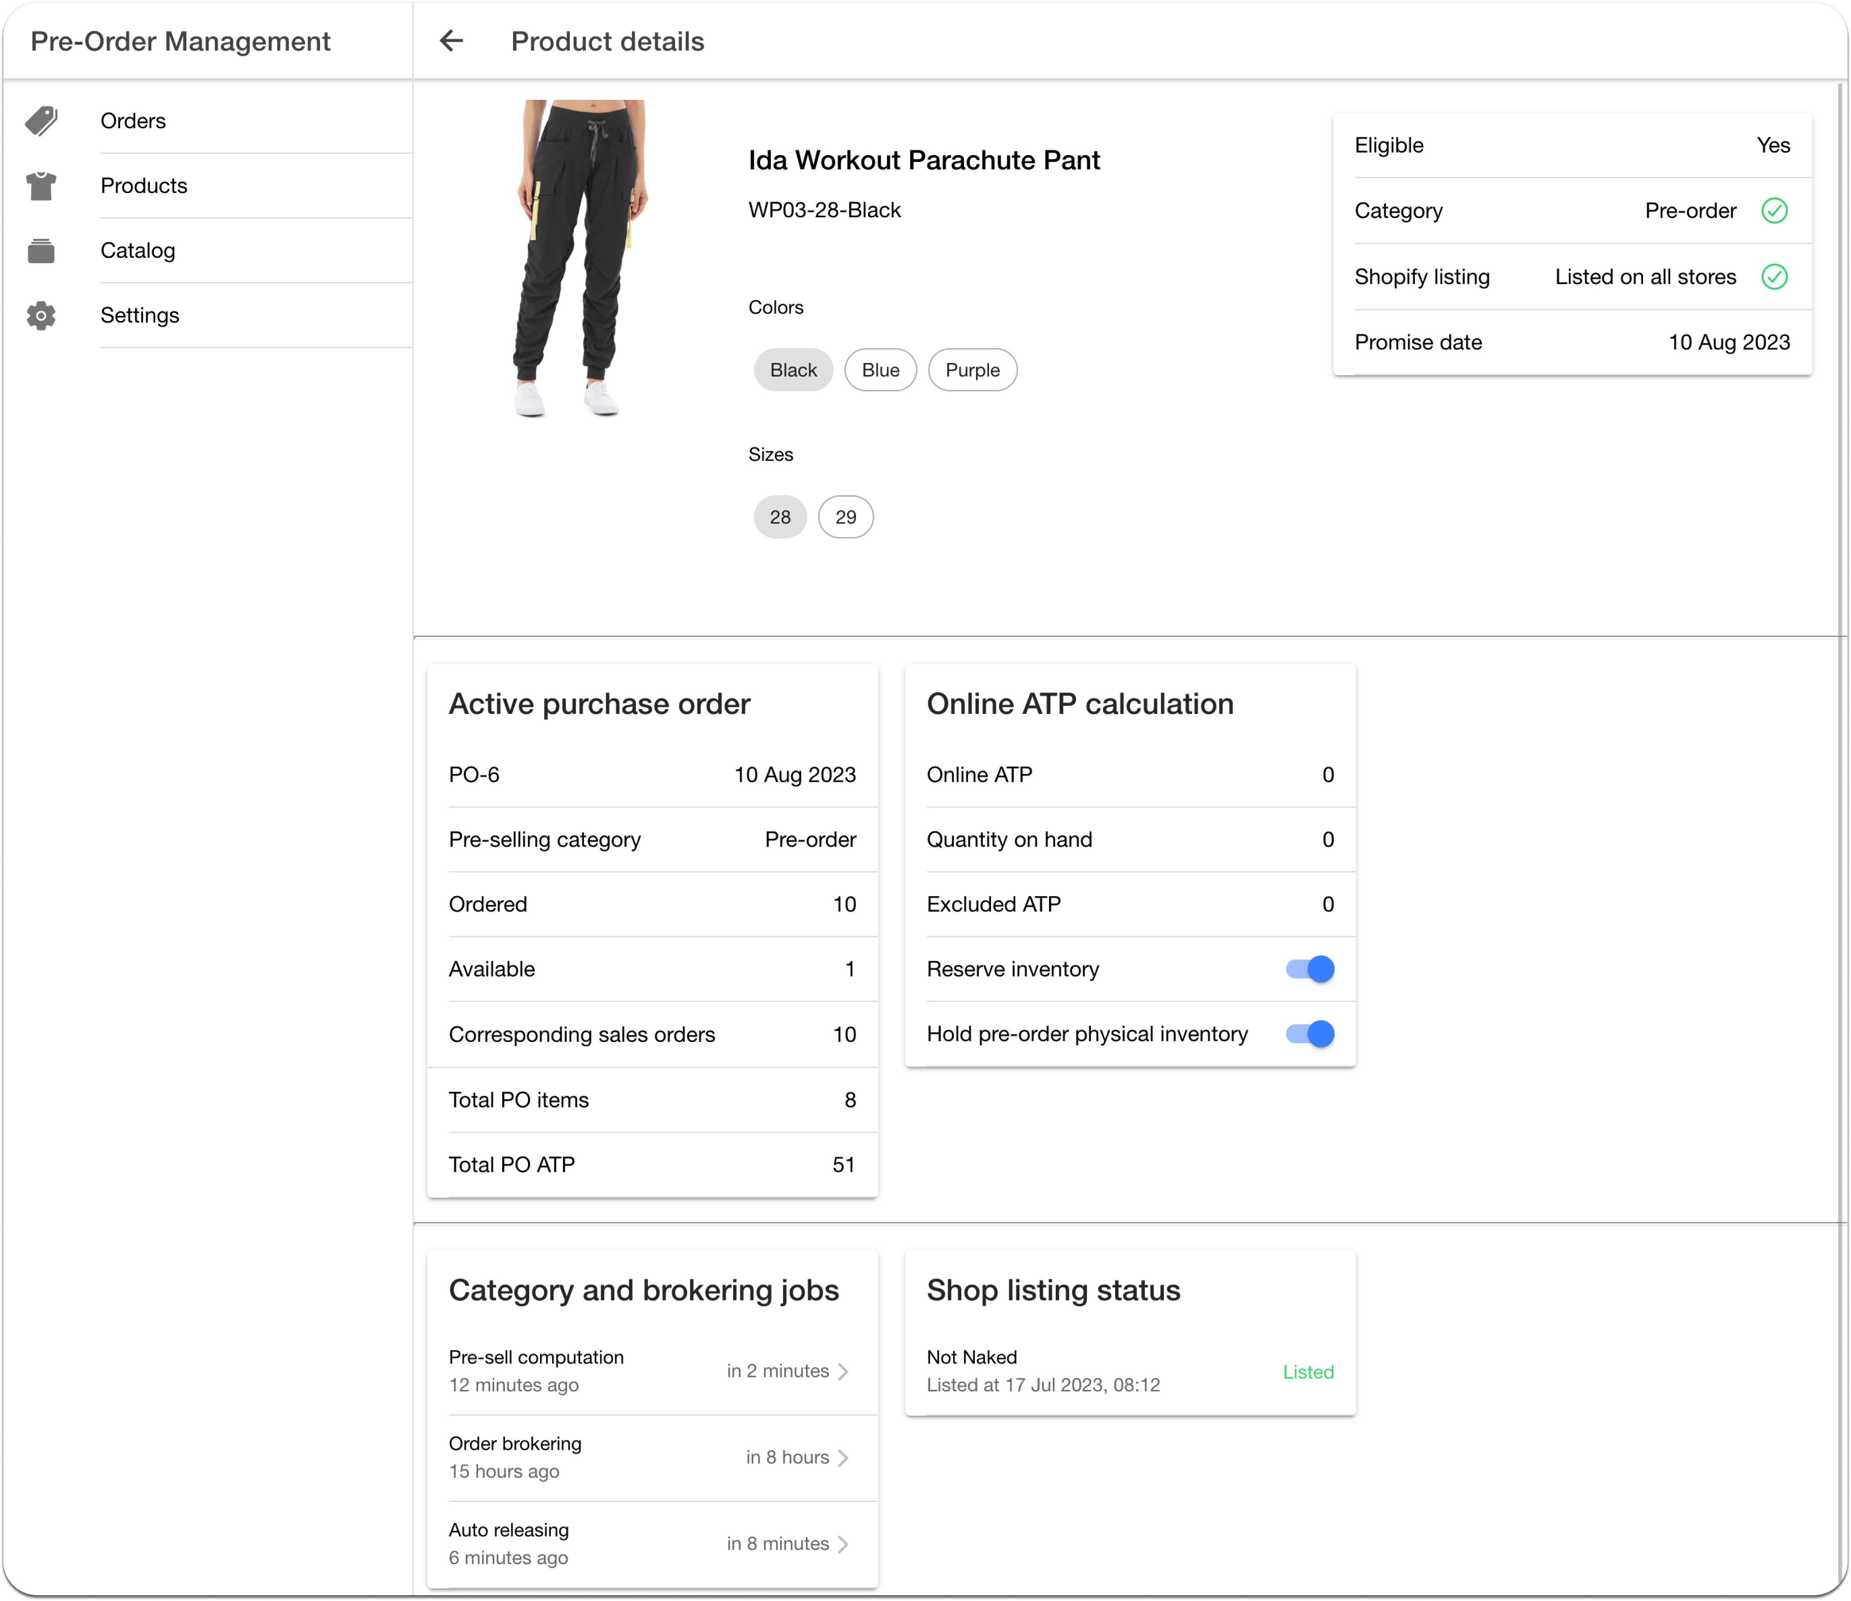The height and width of the screenshot is (1601, 1851).
Task: Open Products using the shirt icon
Action: click(x=41, y=186)
